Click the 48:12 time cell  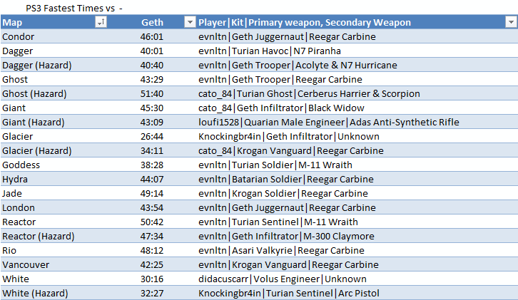pyautogui.click(x=152, y=250)
